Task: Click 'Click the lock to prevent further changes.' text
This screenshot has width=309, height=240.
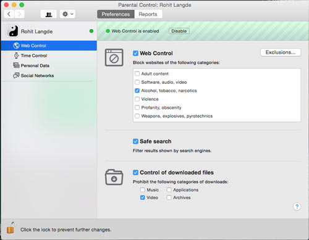Action: tap(66, 230)
